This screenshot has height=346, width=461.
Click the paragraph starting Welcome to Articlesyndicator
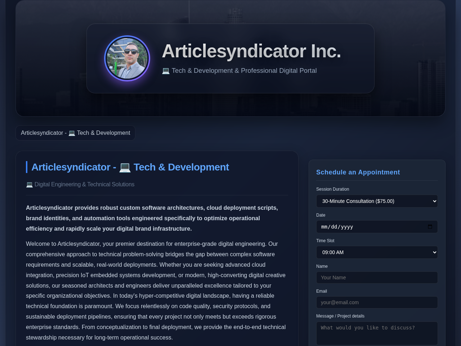pos(157,291)
